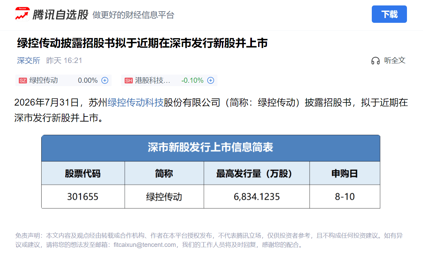Image resolution: width=423 pixels, height=253 pixels.
Task: Add 绿控传动 stock with the plus icon
Action: tap(105, 80)
